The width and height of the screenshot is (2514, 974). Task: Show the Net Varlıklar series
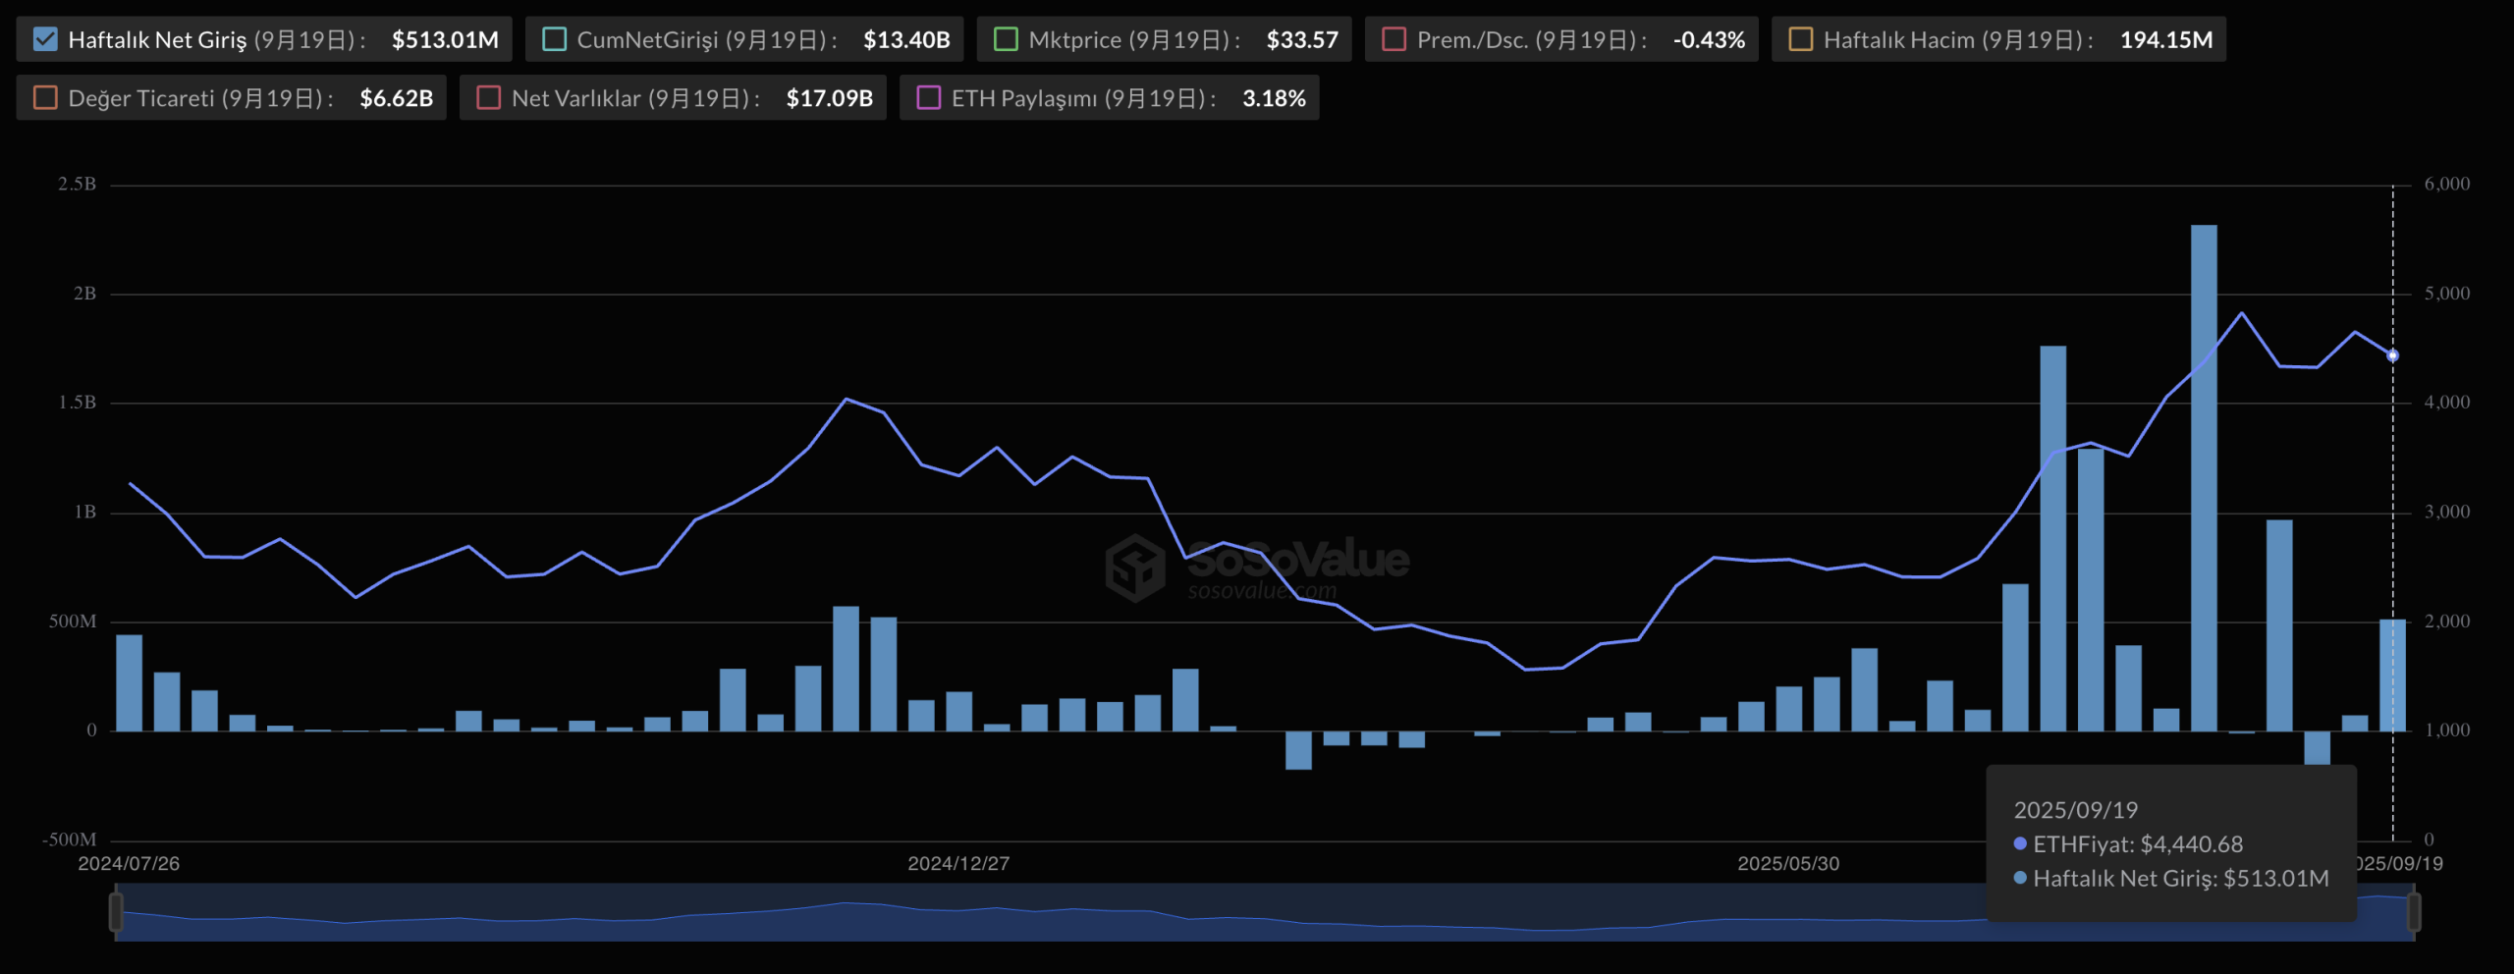coord(489,98)
